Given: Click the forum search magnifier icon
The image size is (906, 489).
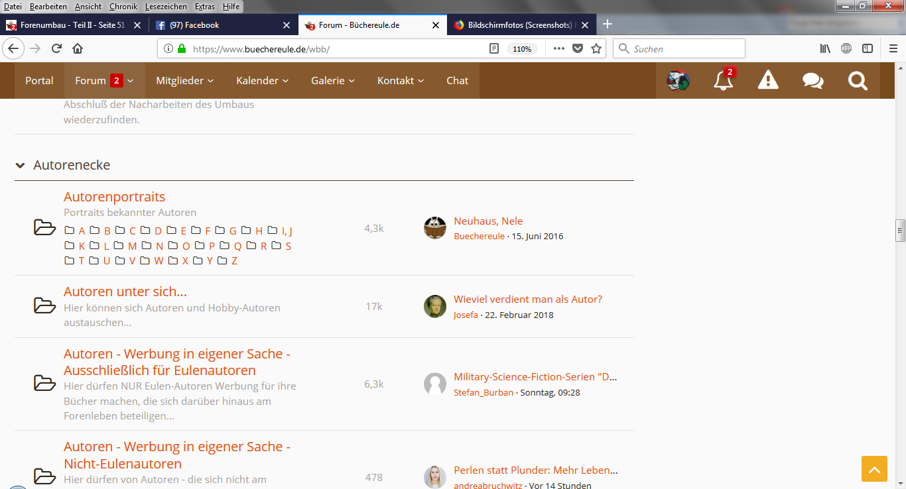Looking at the screenshot, I should coord(858,81).
